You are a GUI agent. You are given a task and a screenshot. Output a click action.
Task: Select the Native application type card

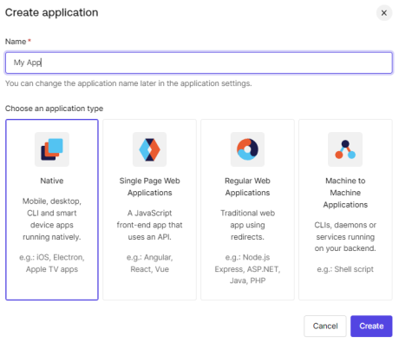52,209
